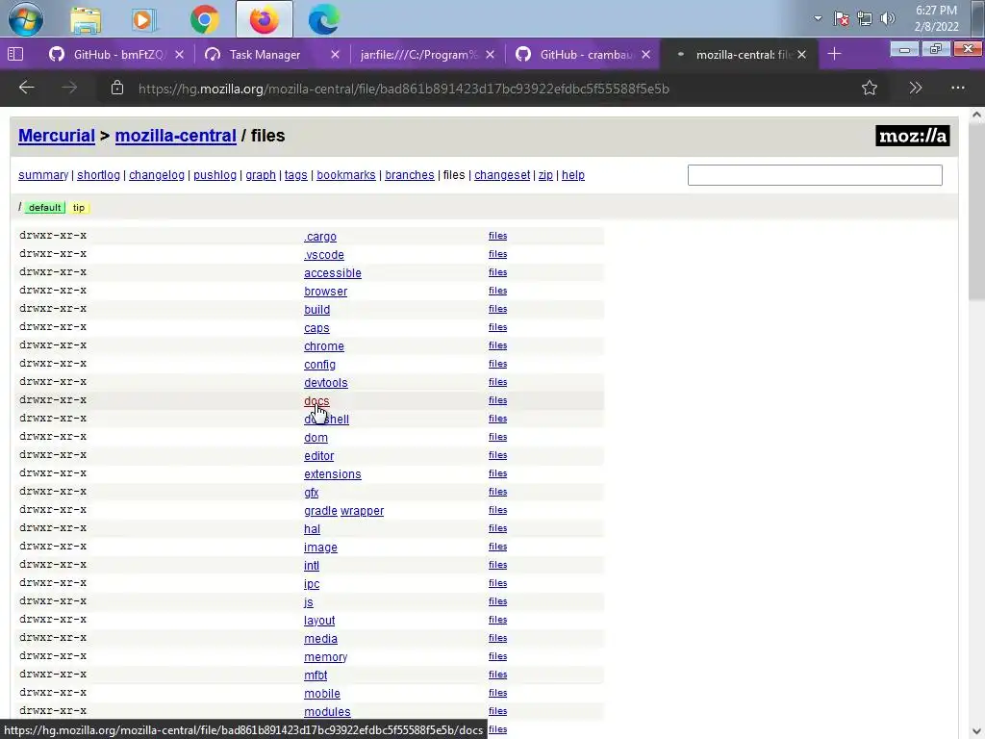Image resolution: width=985 pixels, height=739 pixels.
Task: Close the GitHub - crambau tab
Action: click(645, 55)
